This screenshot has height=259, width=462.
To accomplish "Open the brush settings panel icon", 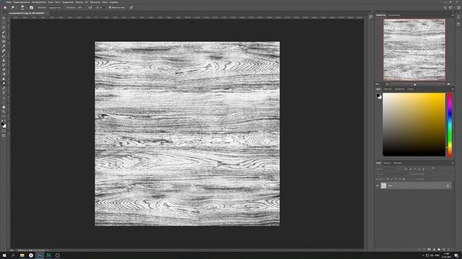I will (32, 7).
